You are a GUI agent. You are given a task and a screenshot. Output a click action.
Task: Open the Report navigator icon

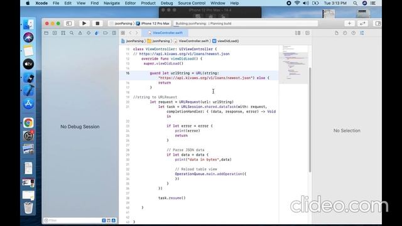[x=114, y=33]
